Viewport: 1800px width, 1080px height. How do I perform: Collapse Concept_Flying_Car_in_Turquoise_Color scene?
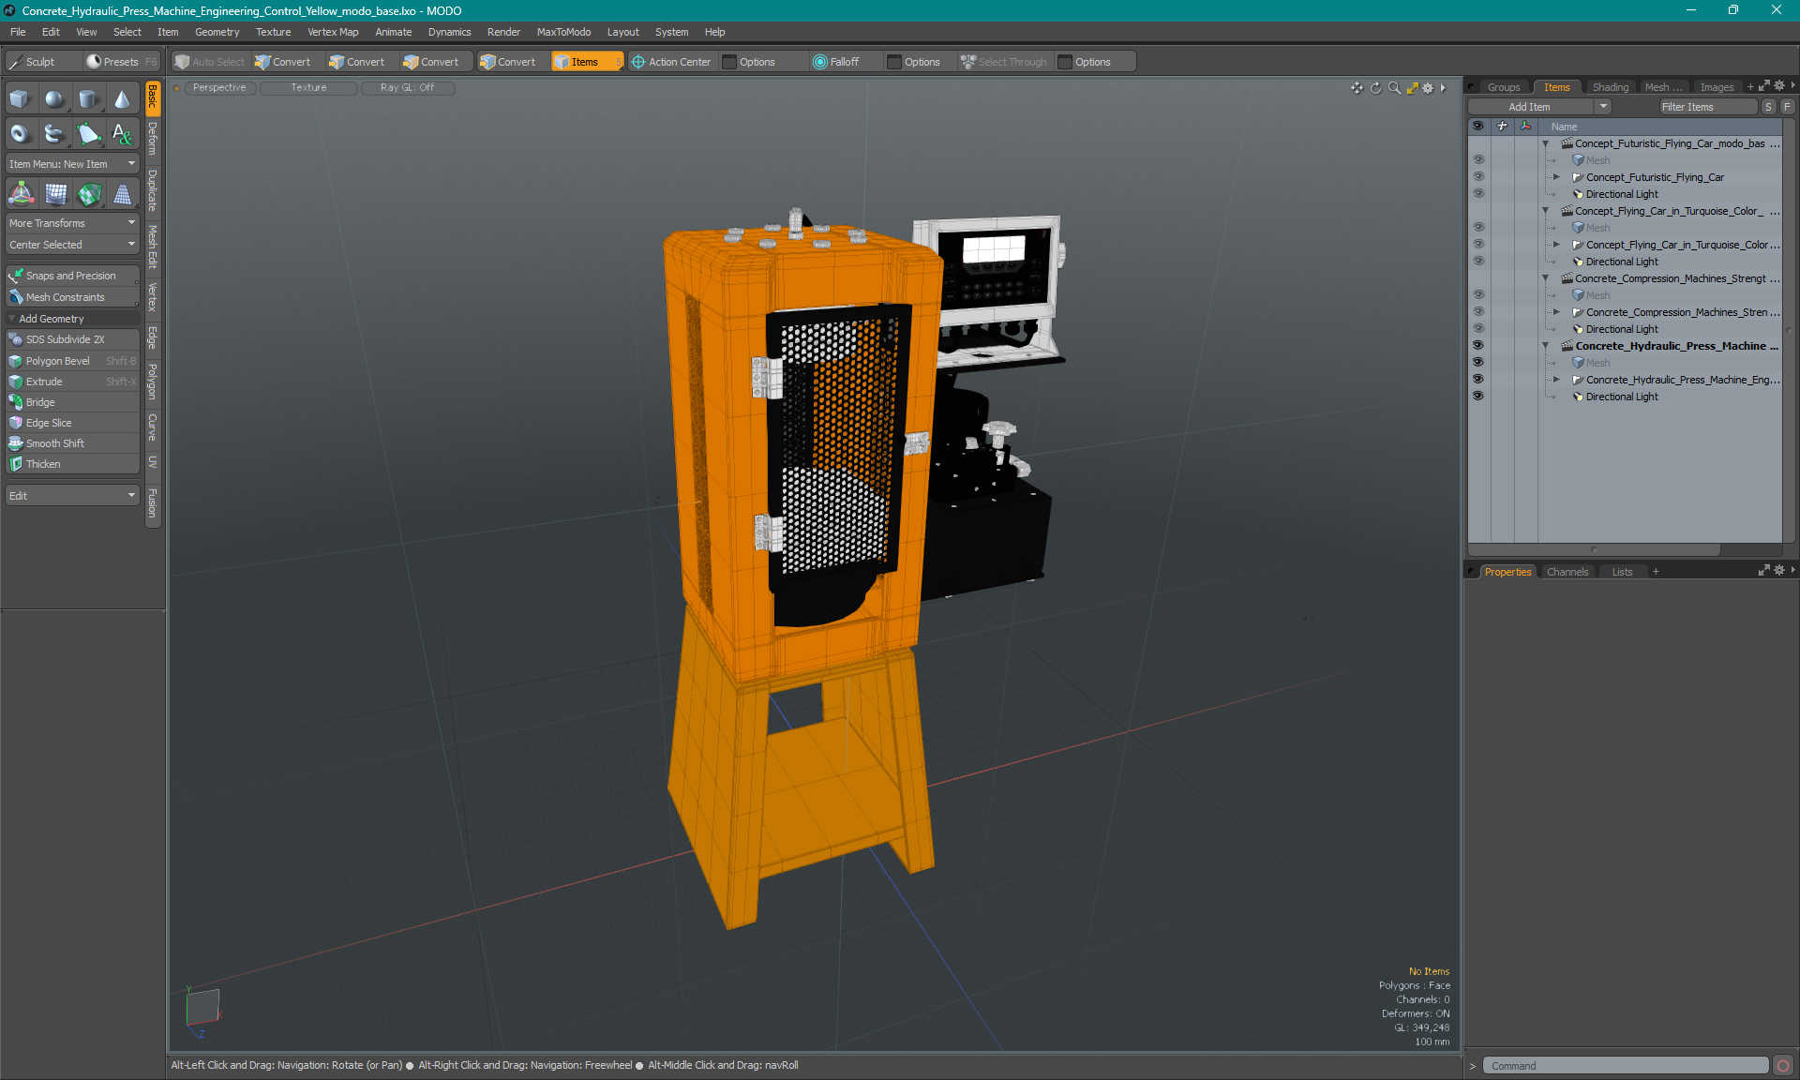coord(1546,211)
